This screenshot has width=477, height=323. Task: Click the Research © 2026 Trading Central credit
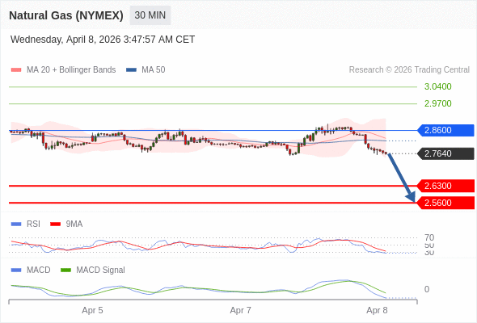coord(409,70)
